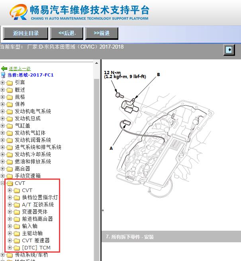Click the 前进档离合器 folder icon

(17, 219)
